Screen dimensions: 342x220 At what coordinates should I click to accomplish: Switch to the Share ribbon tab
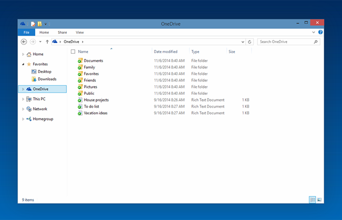click(x=63, y=32)
